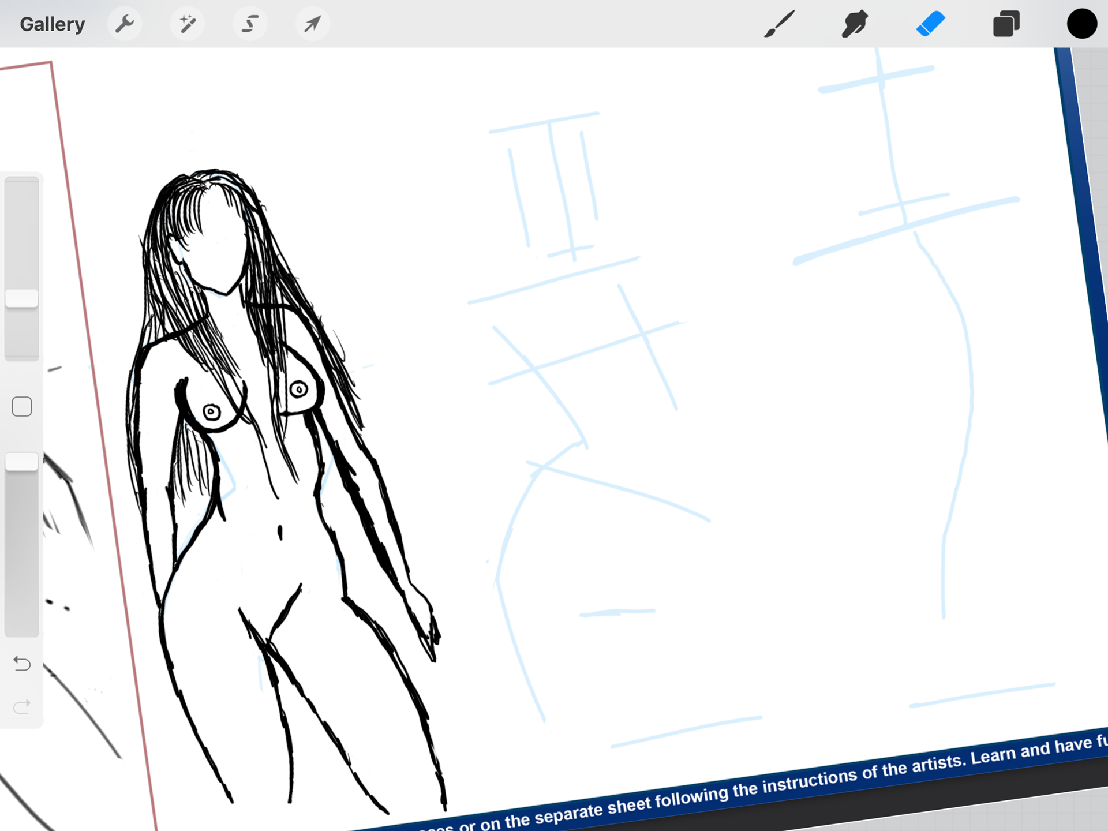1108x831 pixels.
Task: Open the Actions wrench menu
Action: click(125, 24)
